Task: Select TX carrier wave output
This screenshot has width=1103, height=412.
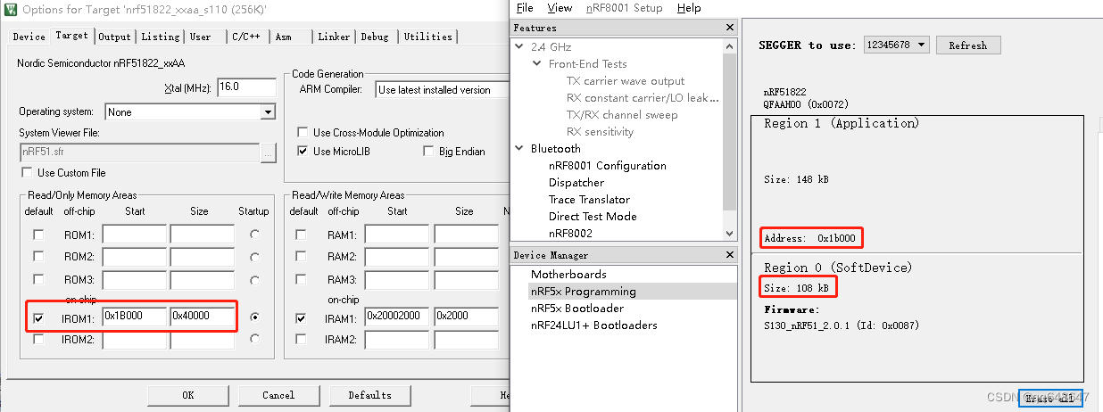Action: (x=626, y=80)
